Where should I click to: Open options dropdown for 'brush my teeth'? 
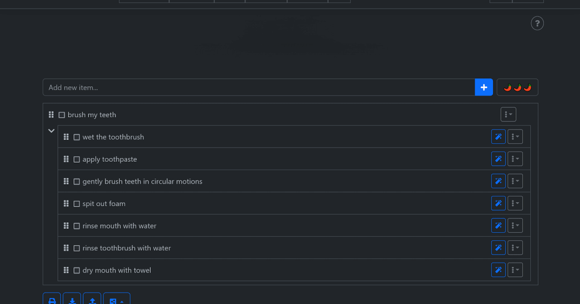coord(508,115)
